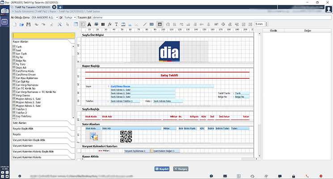Click the Vazgeç button
Image resolution: width=333 pixels, height=179 pixels.
(x=180, y=169)
